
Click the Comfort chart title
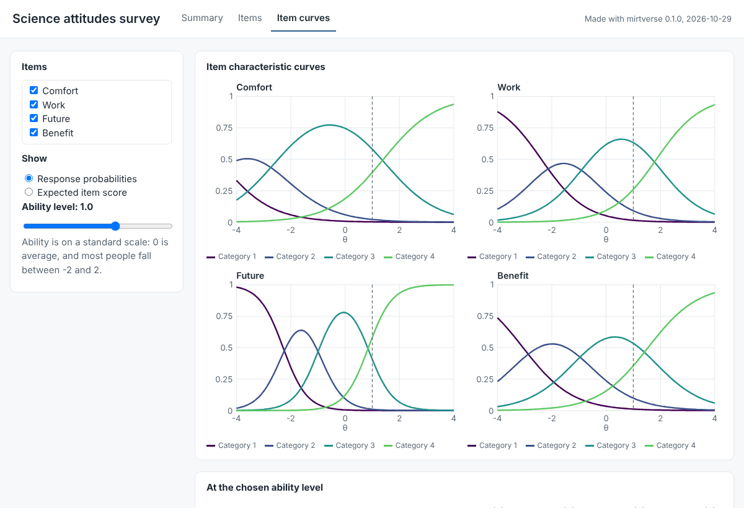click(x=254, y=87)
